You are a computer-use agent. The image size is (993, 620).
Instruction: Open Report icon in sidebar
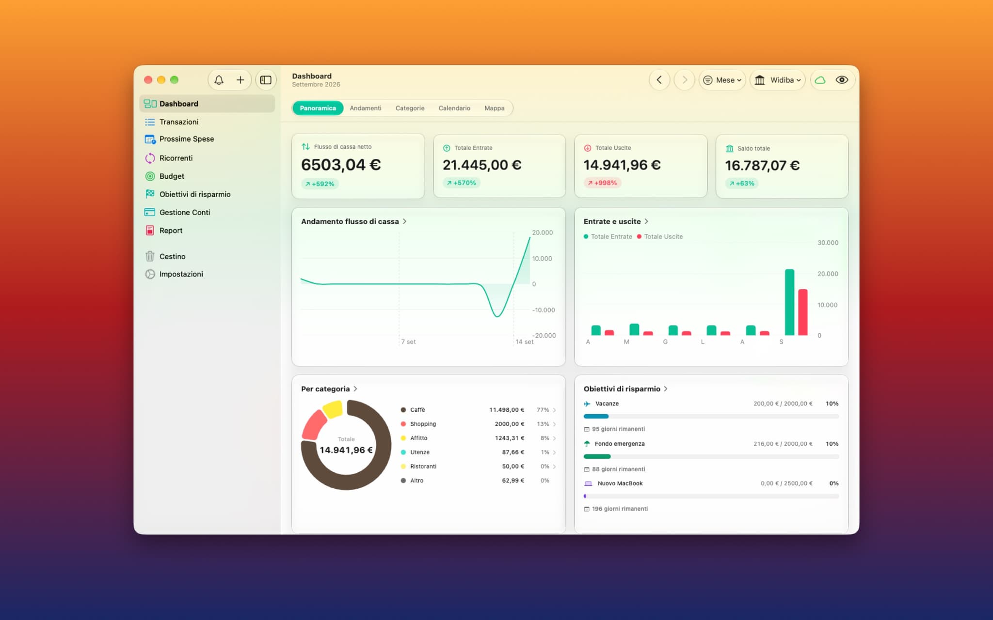tap(150, 231)
